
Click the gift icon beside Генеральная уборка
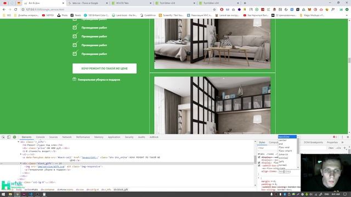coord(75,79)
